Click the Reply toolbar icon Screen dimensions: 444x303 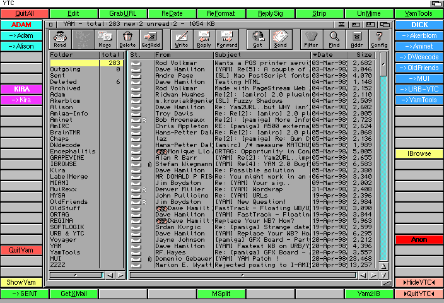click(204, 39)
